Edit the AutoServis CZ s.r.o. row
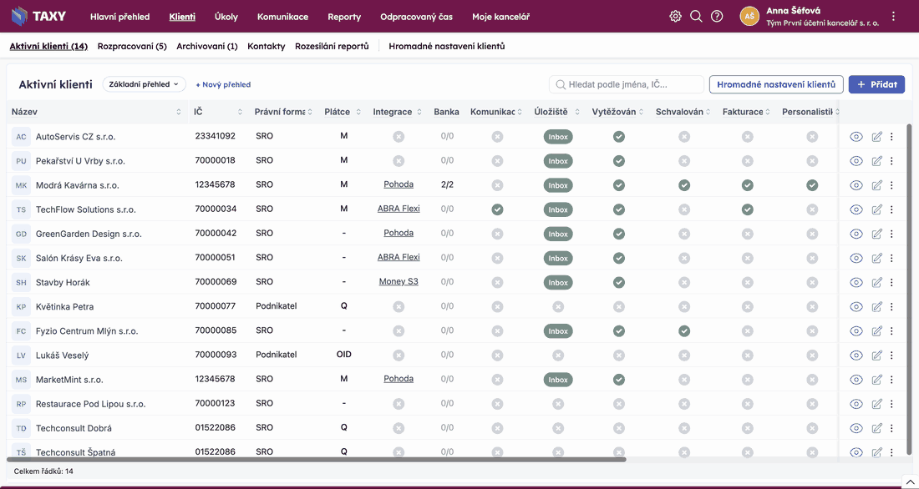 876,137
